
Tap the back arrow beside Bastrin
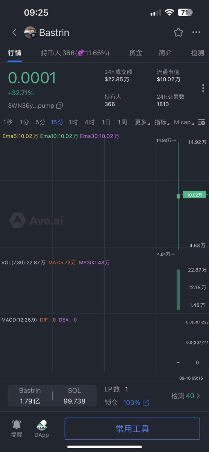coord(14,32)
